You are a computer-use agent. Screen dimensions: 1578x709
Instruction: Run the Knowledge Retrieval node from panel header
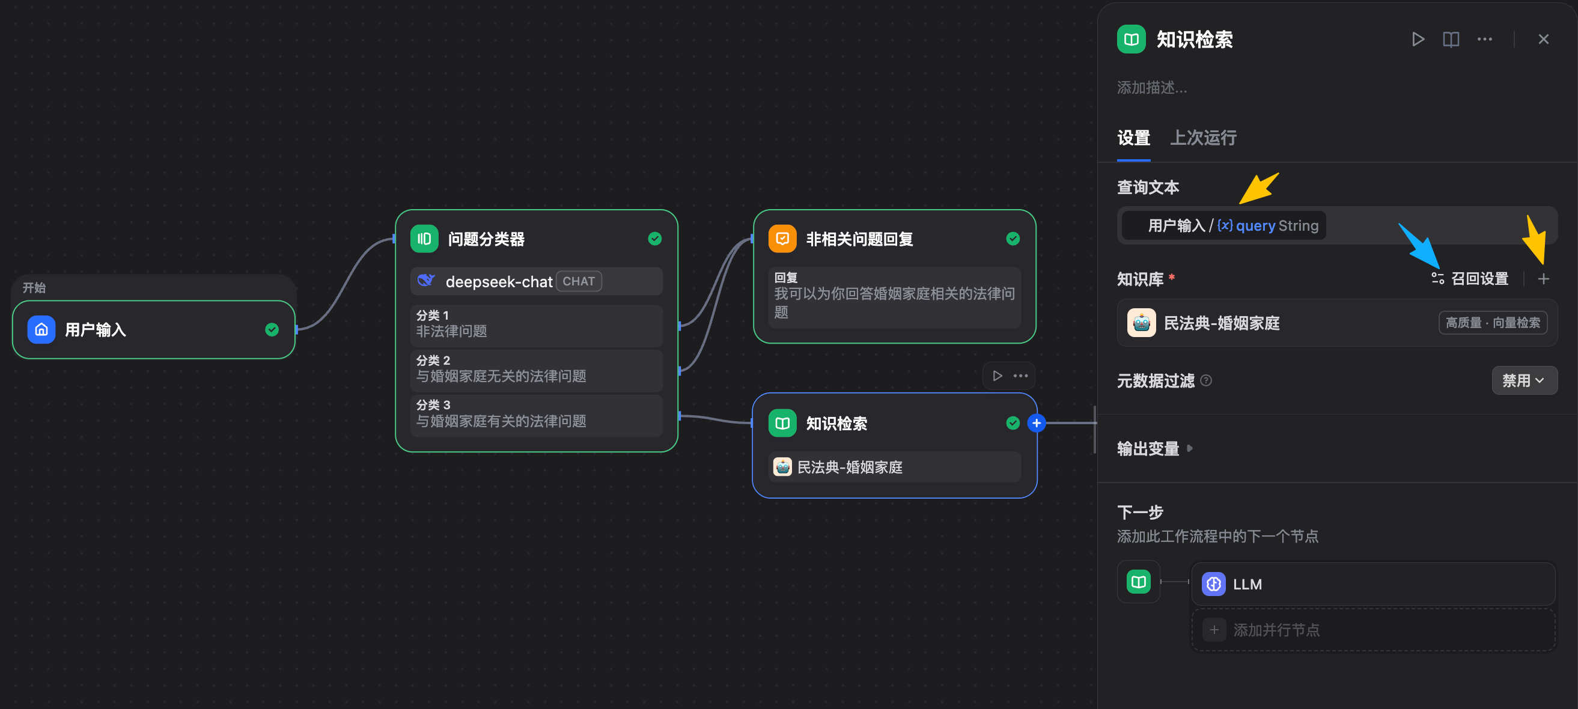coord(1418,40)
